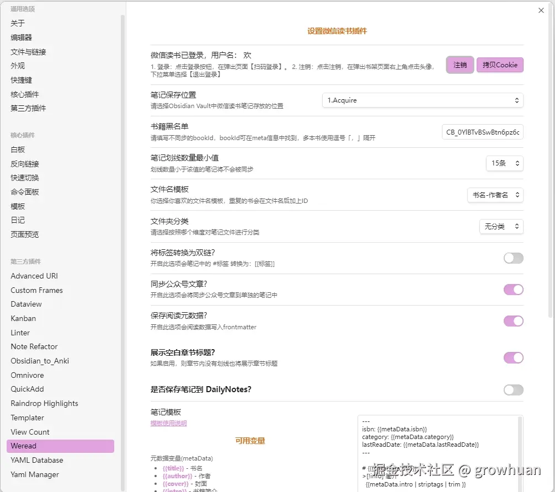Open the 核心插件 settings section
555x492 pixels.
tap(25, 94)
